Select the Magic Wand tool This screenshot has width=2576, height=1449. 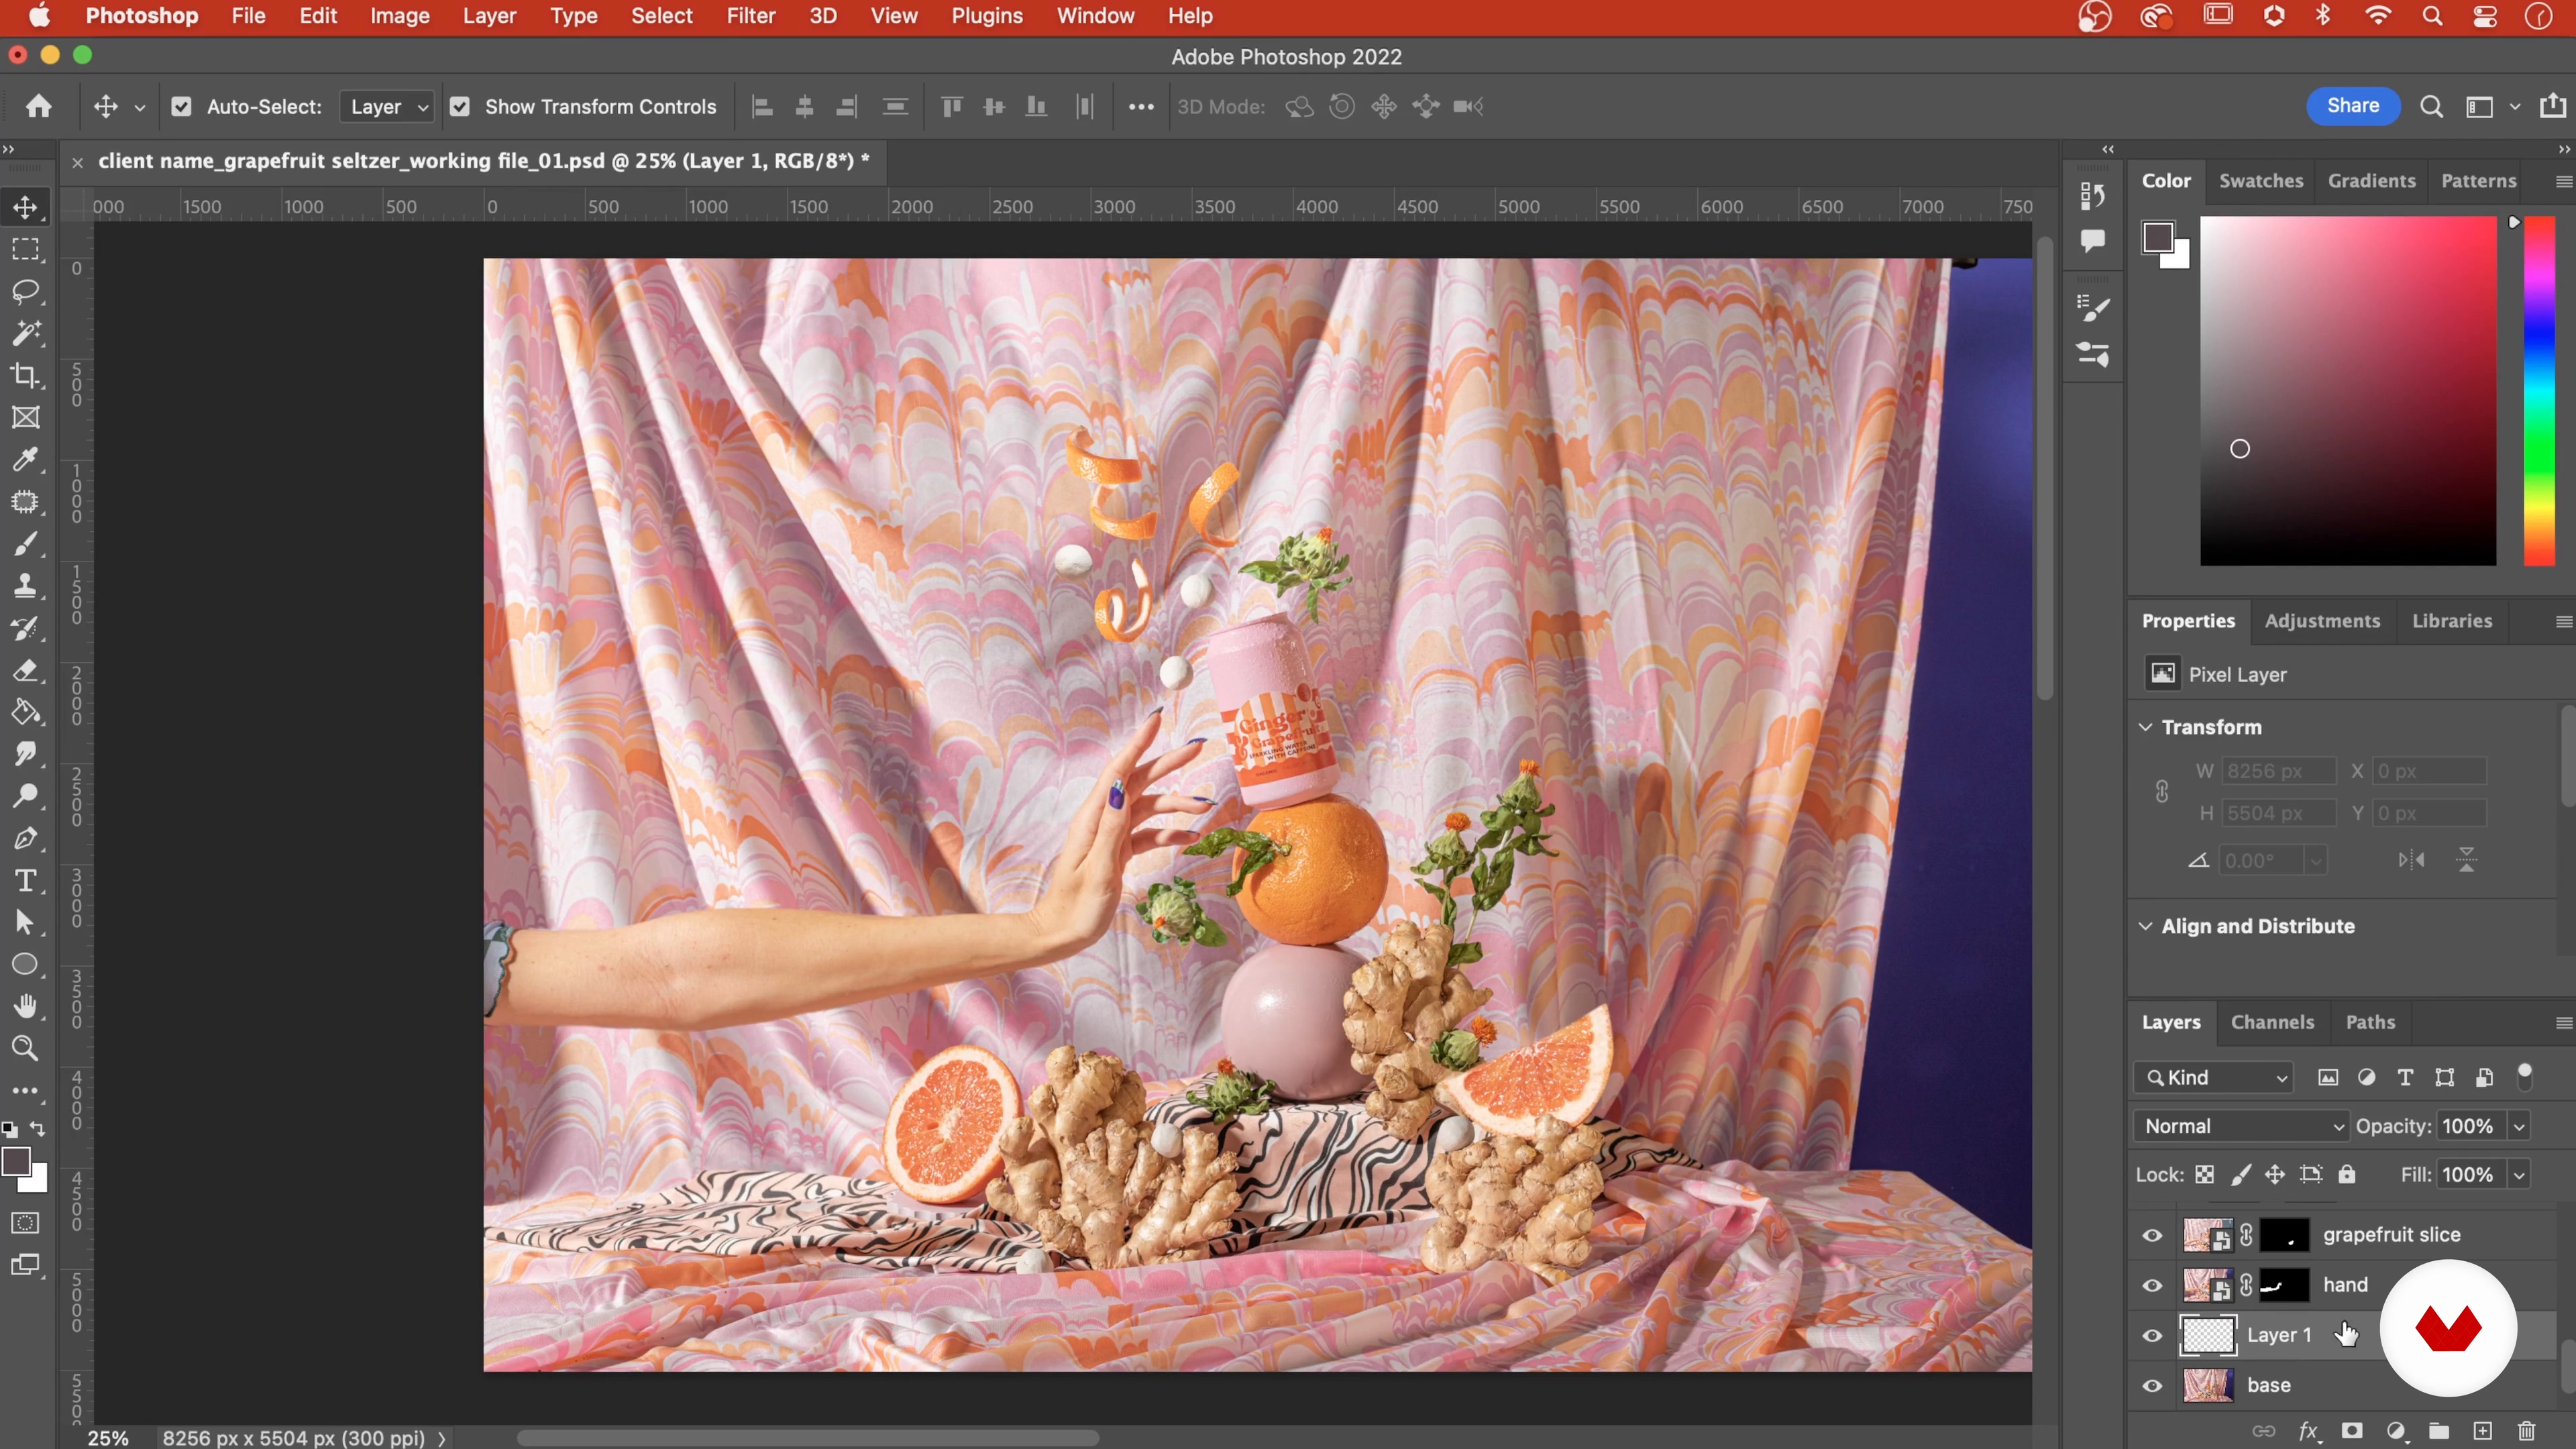tap(26, 333)
